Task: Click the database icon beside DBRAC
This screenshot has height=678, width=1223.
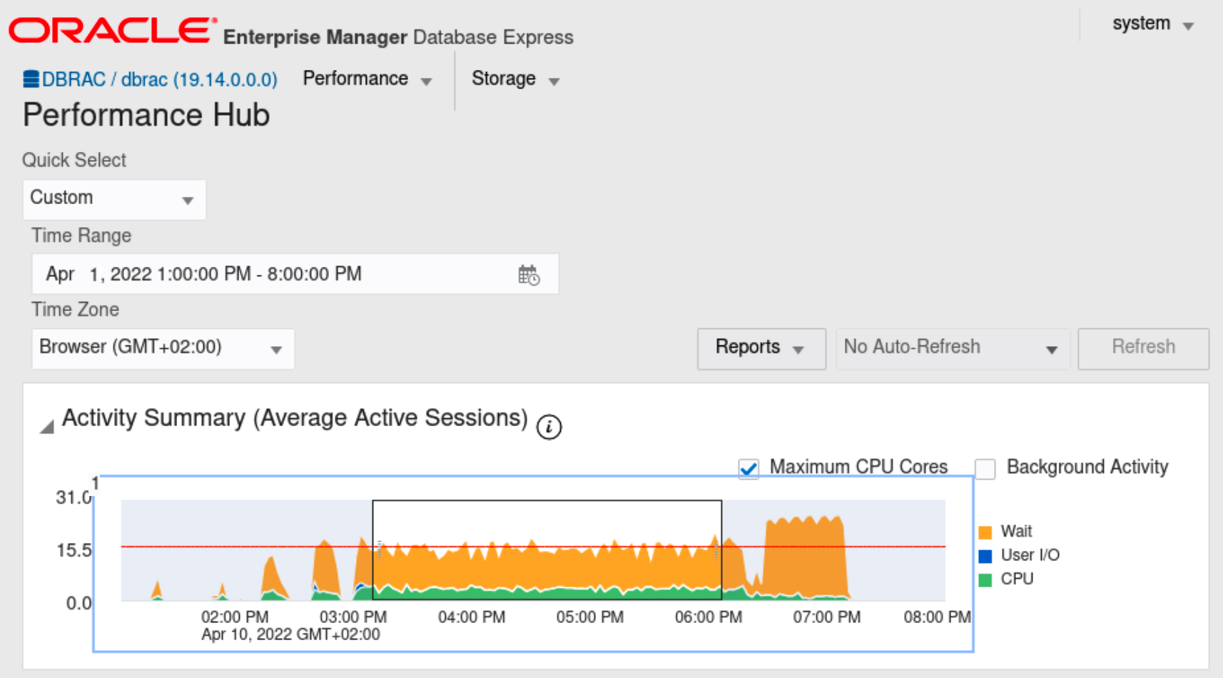Action: click(x=31, y=79)
